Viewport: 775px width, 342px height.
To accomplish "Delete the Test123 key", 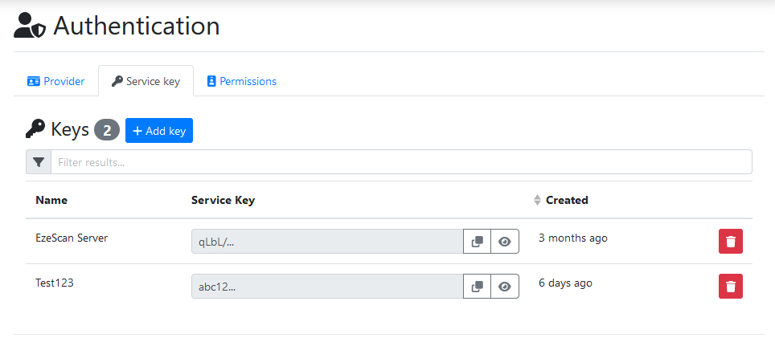I will point(730,287).
